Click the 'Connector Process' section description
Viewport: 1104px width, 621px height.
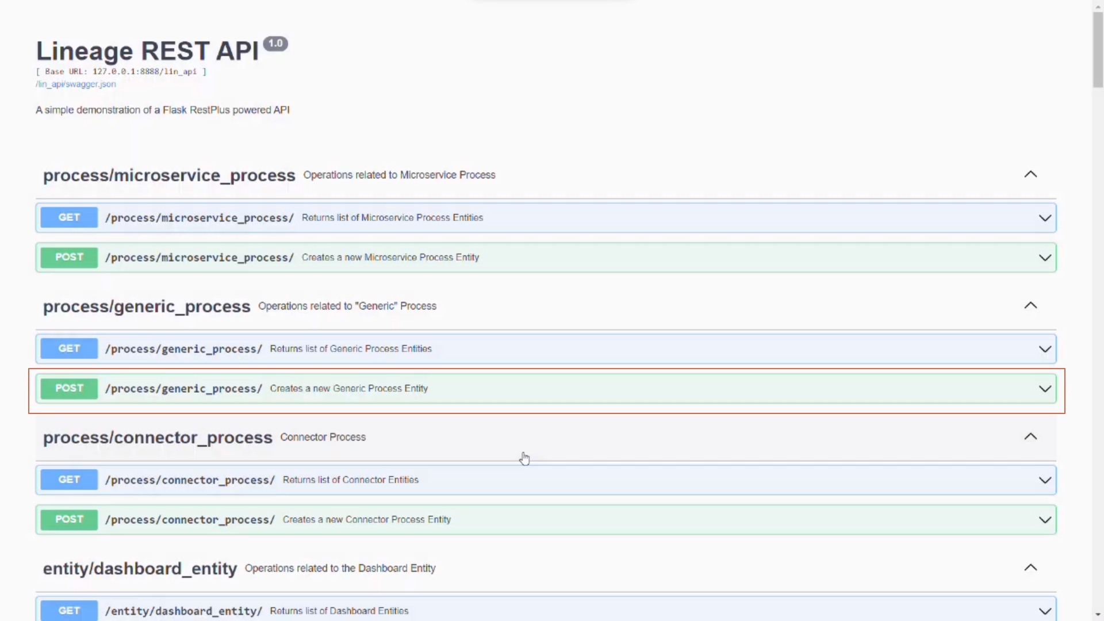(x=323, y=437)
